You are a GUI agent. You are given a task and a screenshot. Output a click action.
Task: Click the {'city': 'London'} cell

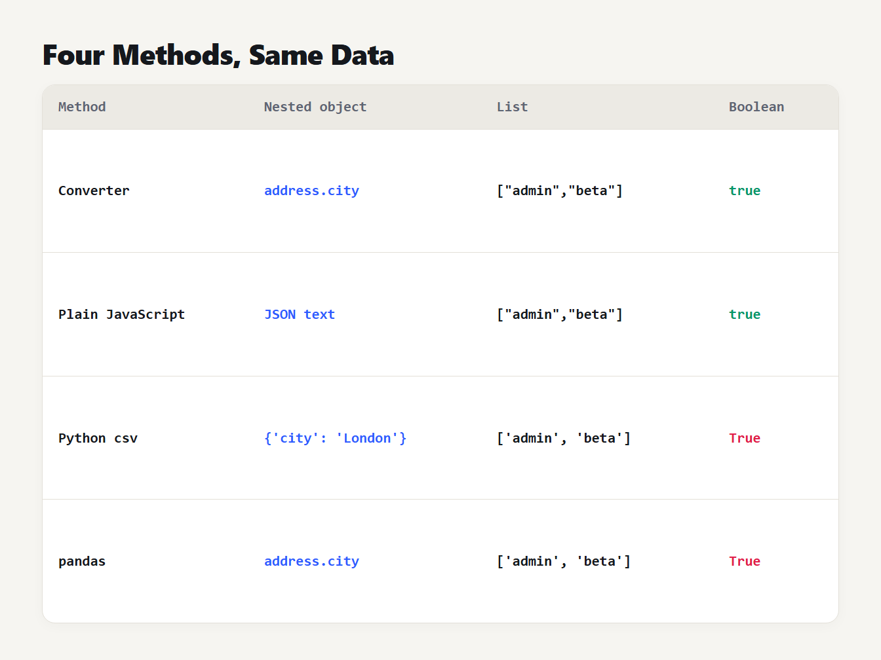click(336, 438)
